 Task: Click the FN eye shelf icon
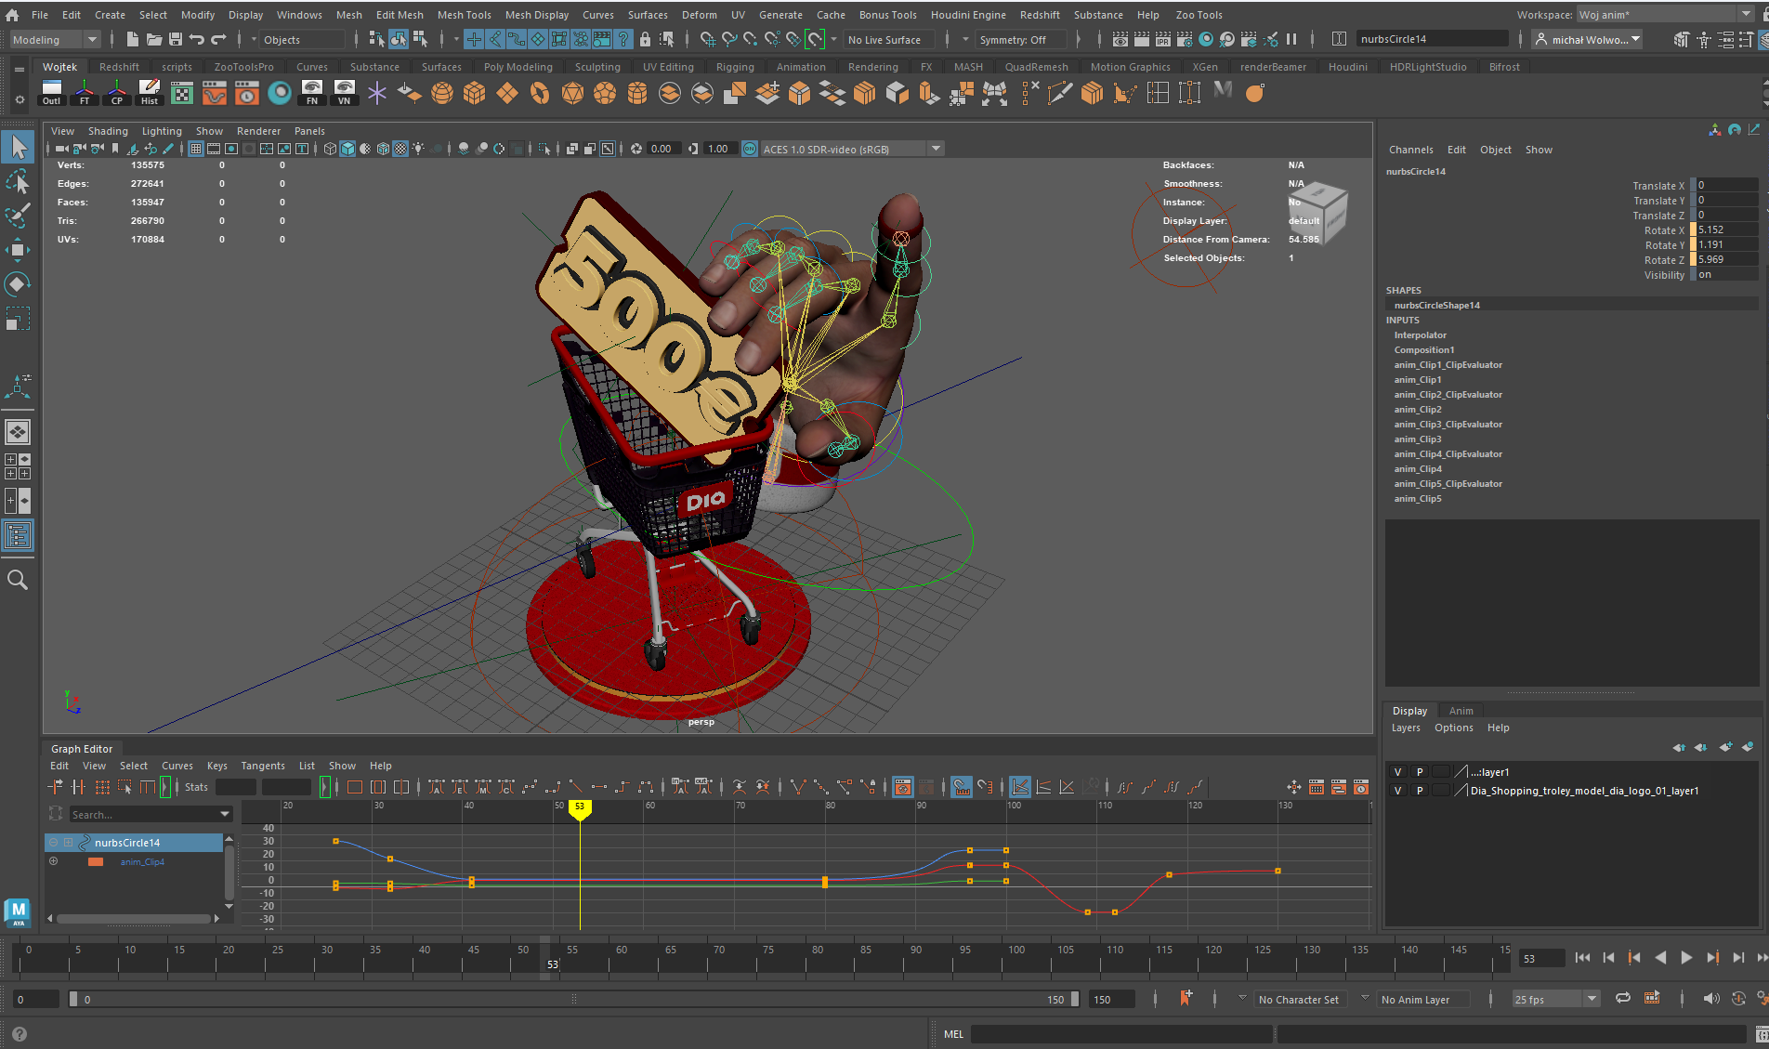pyautogui.click(x=312, y=92)
